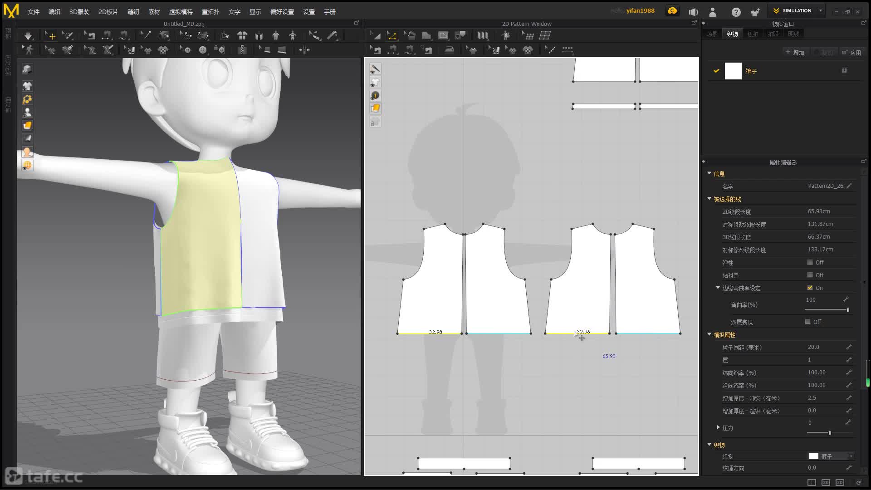Click the sound speaker icon in top bar
Viewport: 871px width, 490px height.
(x=693, y=12)
